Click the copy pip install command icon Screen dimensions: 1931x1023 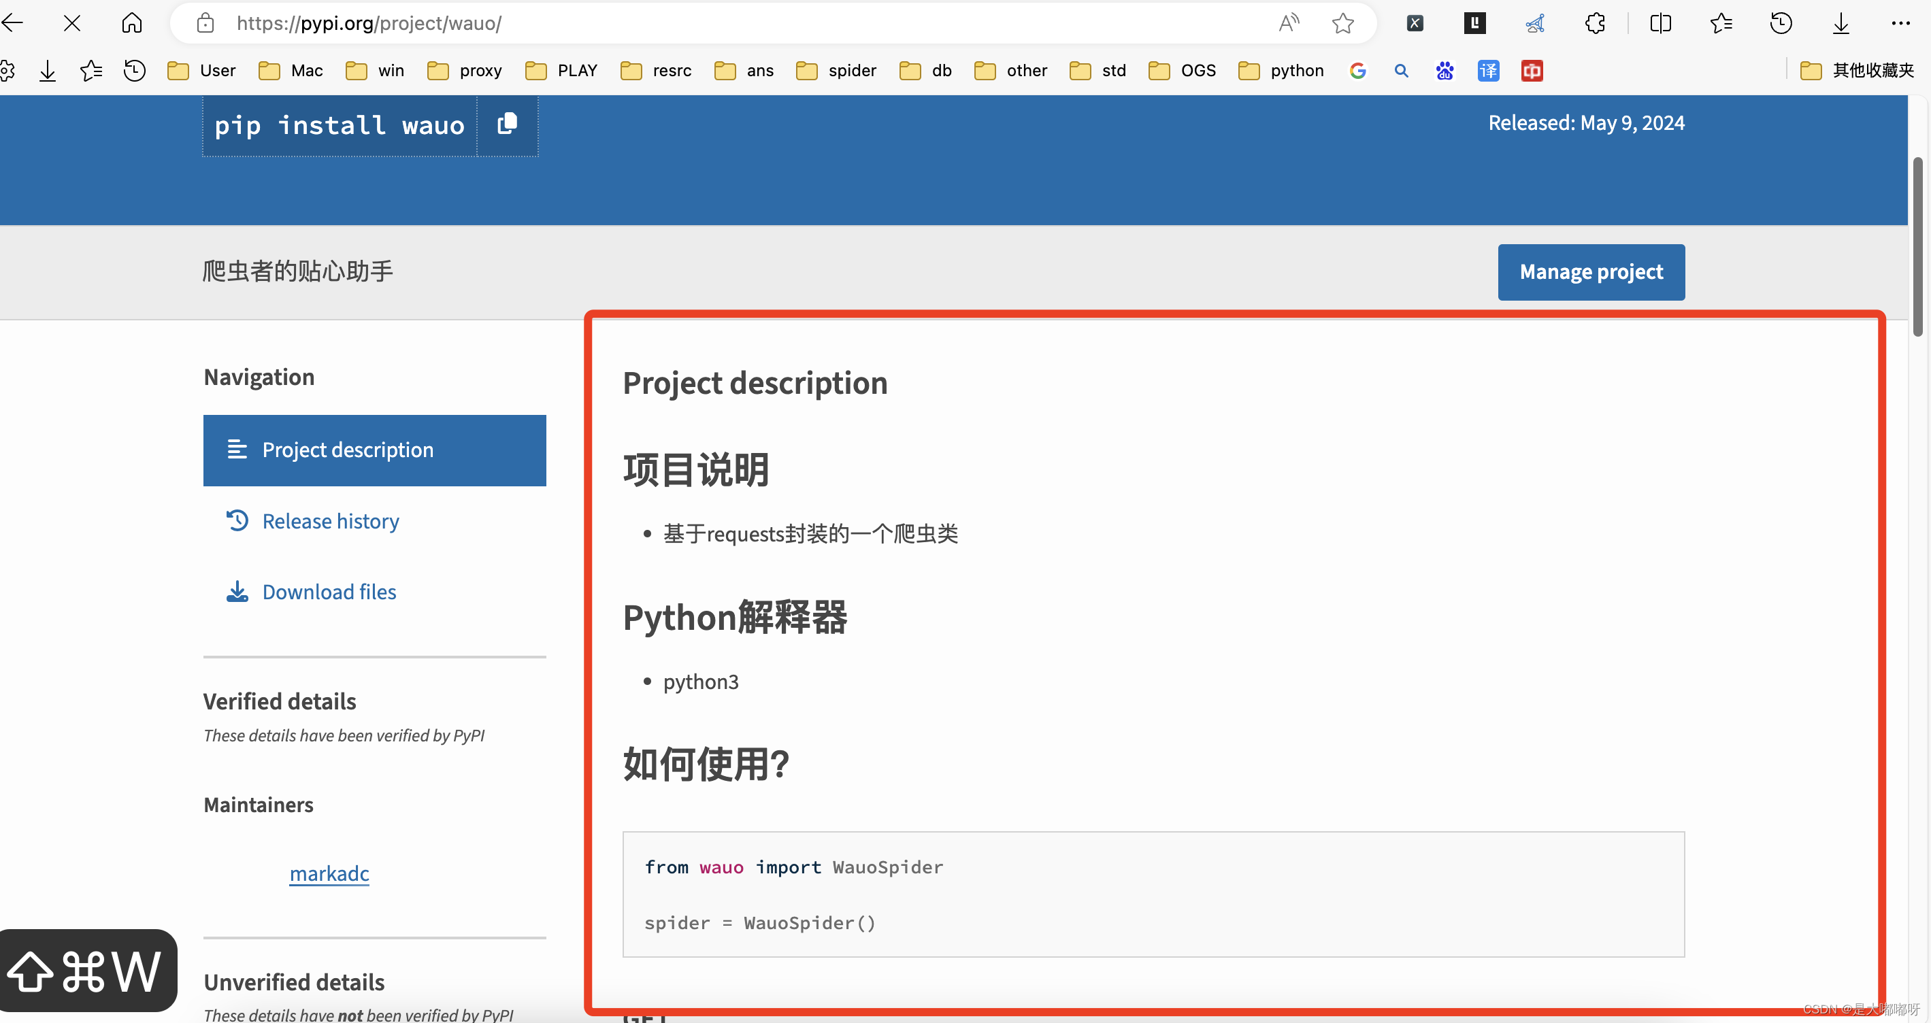pos(507,125)
